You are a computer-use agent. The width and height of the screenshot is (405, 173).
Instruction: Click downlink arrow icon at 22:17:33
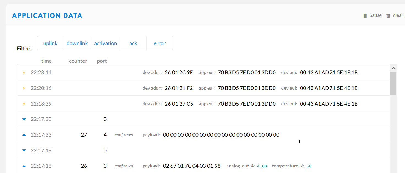(24, 119)
